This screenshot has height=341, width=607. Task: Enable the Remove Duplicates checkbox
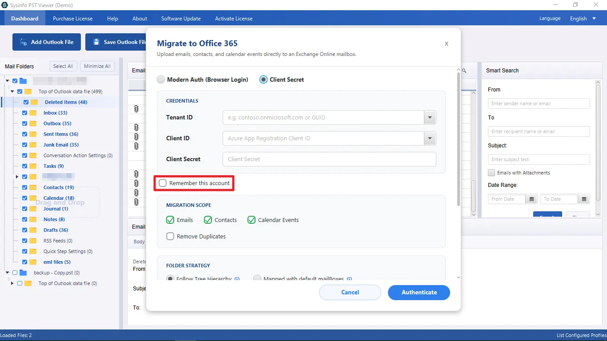(170, 236)
